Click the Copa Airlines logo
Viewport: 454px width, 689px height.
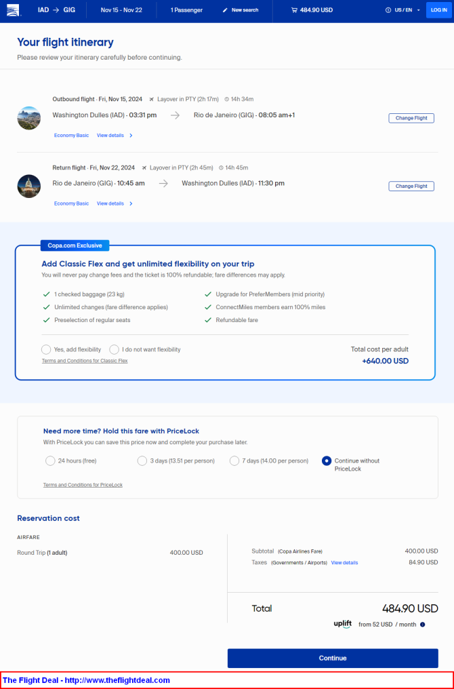click(x=13, y=9)
